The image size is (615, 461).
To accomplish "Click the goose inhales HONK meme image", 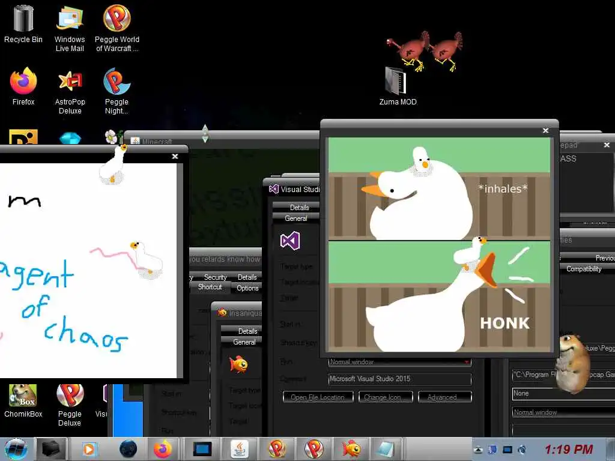I will point(439,245).
